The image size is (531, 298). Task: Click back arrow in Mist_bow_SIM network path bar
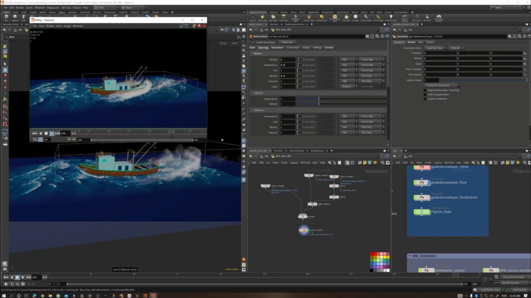pos(251,156)
